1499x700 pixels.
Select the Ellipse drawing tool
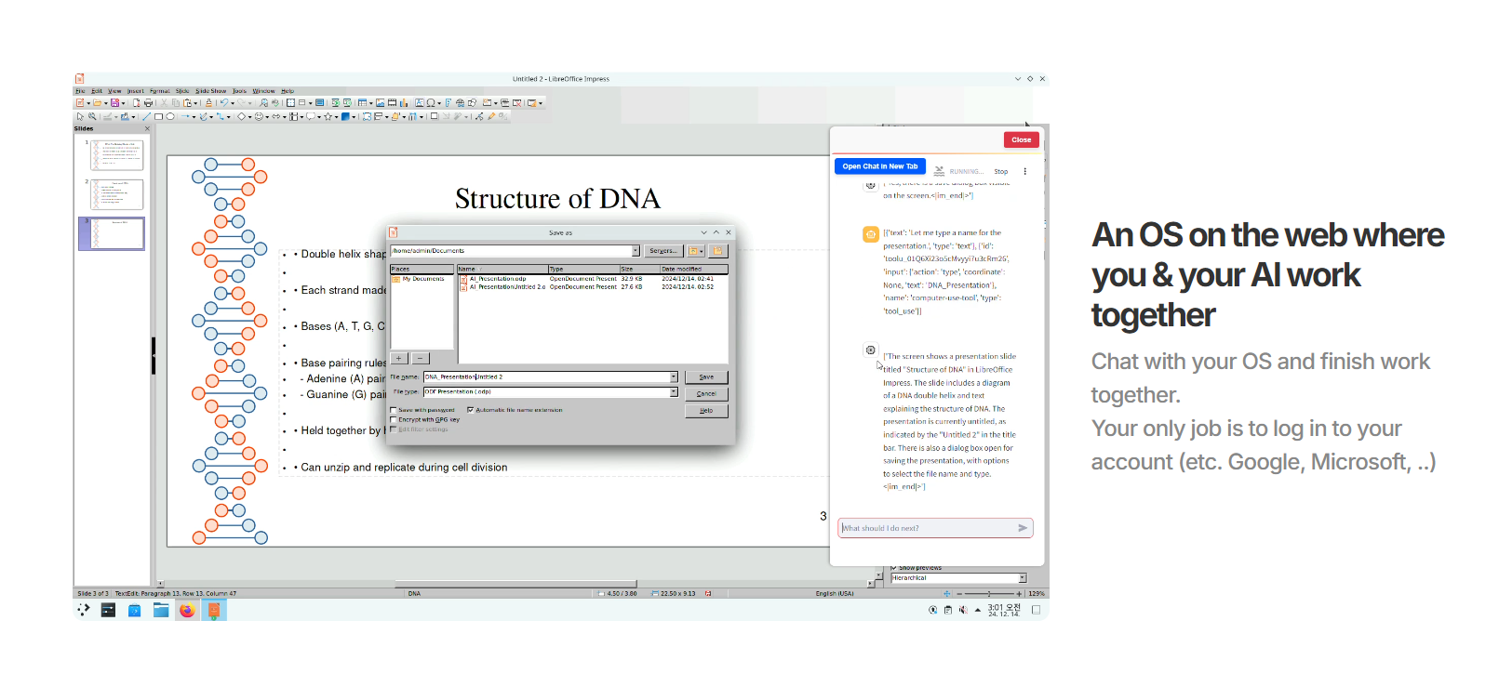[170, 117]
